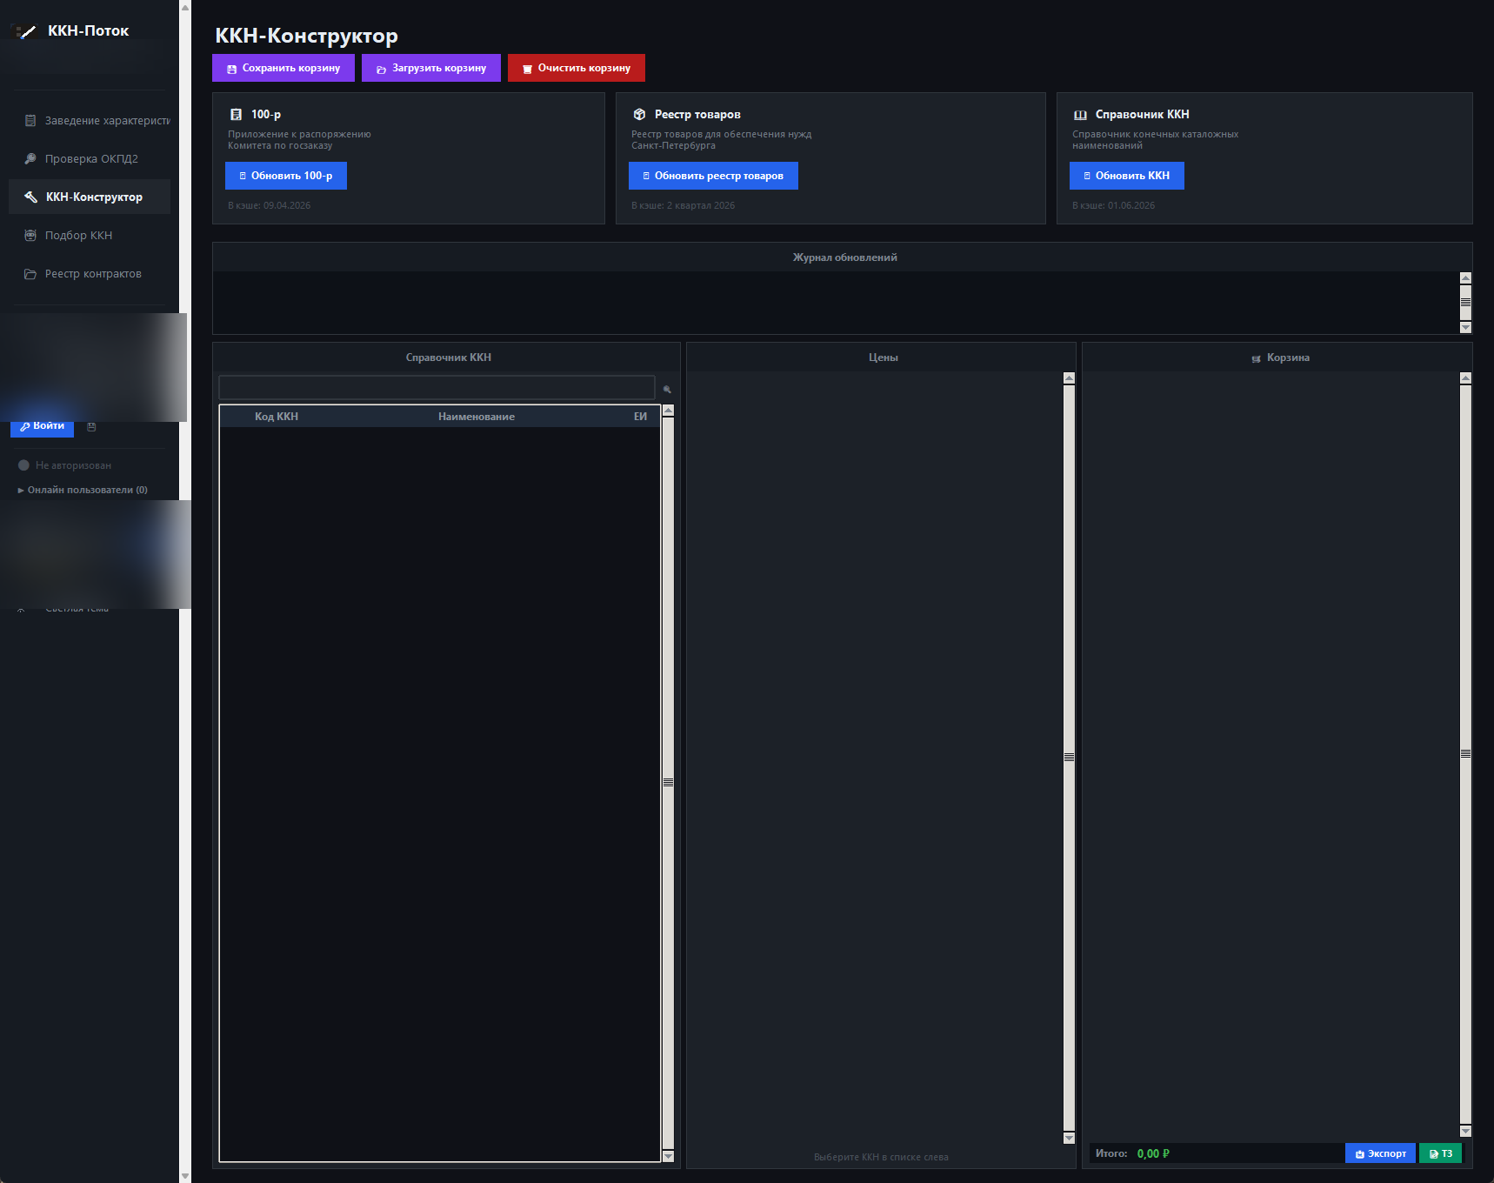Click the ККН-Конструктор wrench icon
Screen dimensions: 1494x1183
point(30,197)
